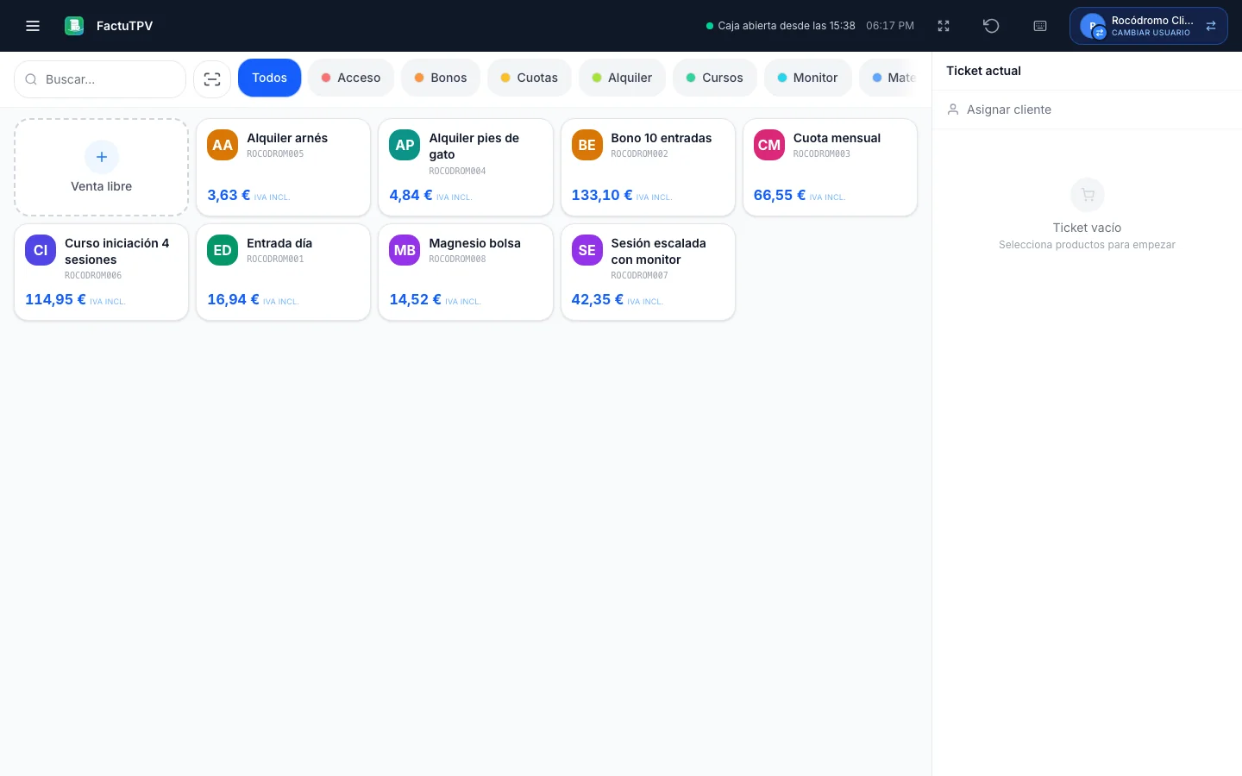Click the ROCODROM007 product code
This screenshot has height=776, width=1242.
coord(639,276)
